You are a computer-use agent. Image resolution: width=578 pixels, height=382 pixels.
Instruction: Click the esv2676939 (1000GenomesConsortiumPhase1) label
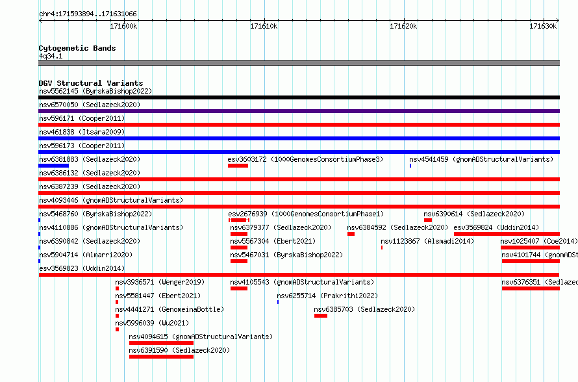pos(306,214)
